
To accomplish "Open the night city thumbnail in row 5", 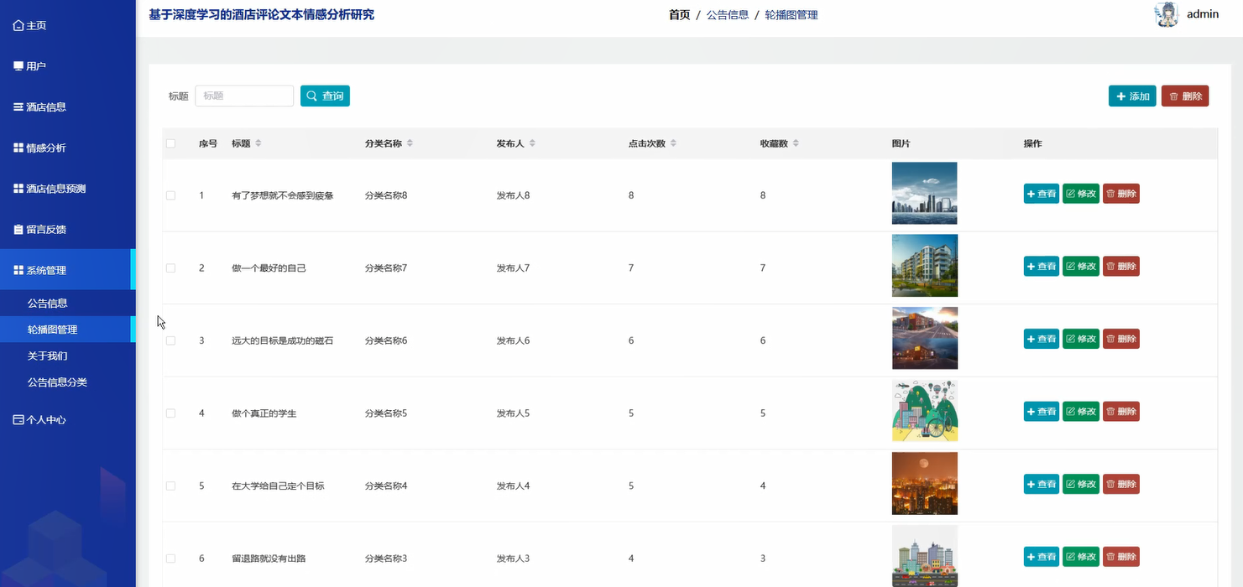I will point(924,483).
